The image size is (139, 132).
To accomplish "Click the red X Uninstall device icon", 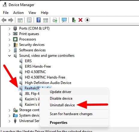I will click(80, 20).
